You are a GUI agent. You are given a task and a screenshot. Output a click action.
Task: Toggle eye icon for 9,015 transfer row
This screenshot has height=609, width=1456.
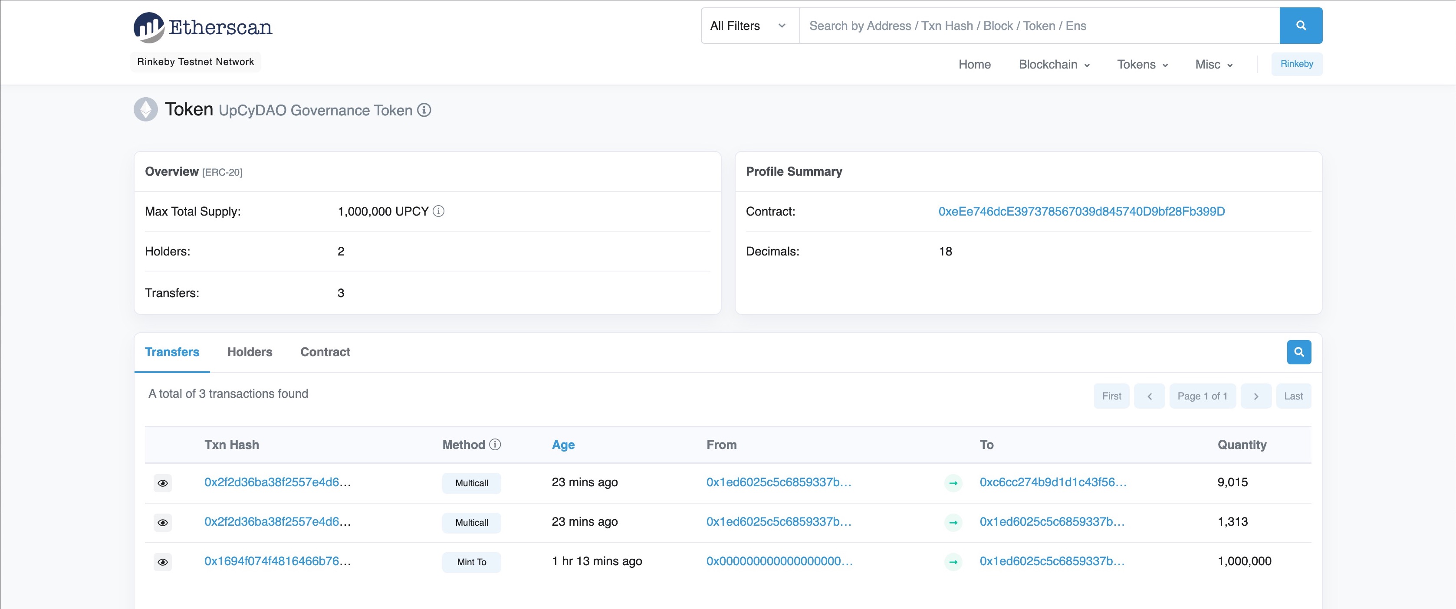tap(163, 483)
